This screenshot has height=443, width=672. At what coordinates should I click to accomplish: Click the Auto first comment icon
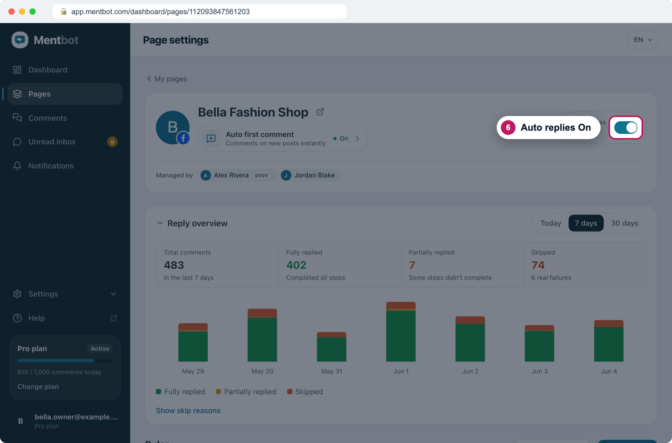(x=211, y=139)
